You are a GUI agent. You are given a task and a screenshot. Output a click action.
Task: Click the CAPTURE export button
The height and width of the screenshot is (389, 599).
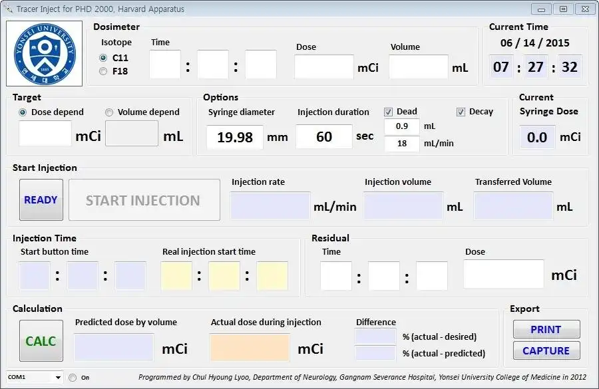546,350
